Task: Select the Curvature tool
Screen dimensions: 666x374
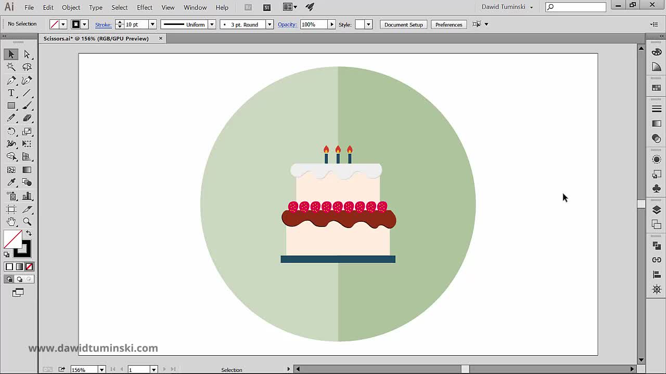Action: 27,80
